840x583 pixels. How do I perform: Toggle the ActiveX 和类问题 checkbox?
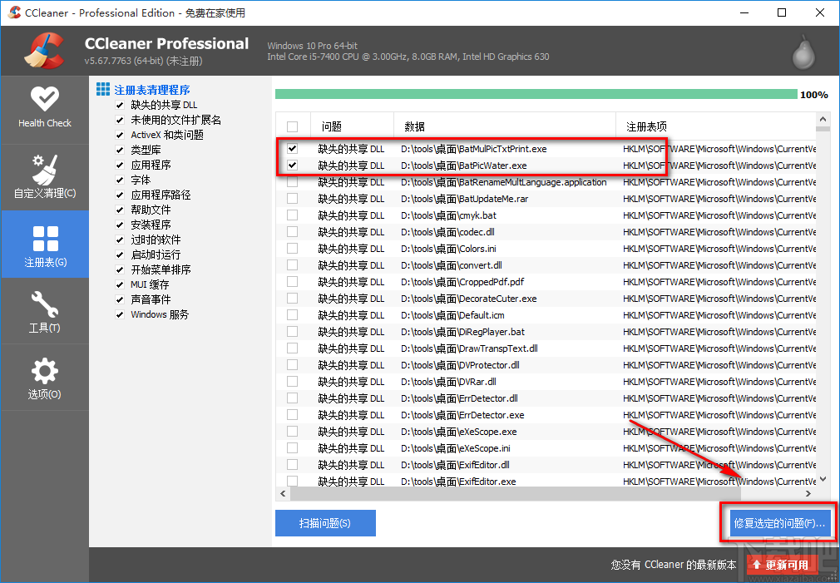120,135
